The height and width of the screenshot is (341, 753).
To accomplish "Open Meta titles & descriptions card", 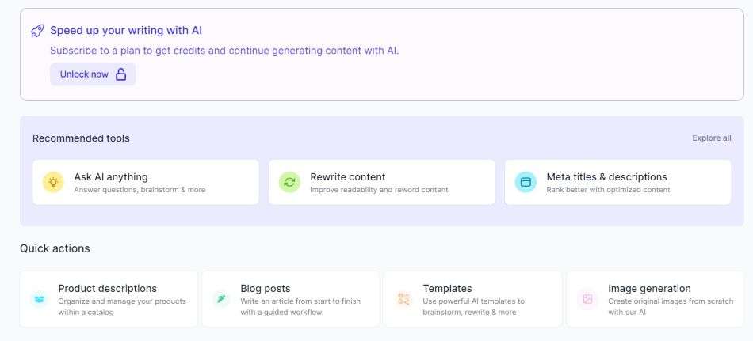I will (x=618, y=182).
